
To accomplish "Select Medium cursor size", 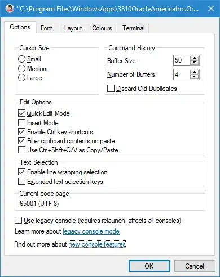I will click(33, 69).
